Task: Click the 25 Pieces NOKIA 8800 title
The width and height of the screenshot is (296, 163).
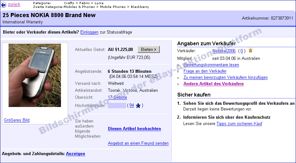Action: click(49, 15)
